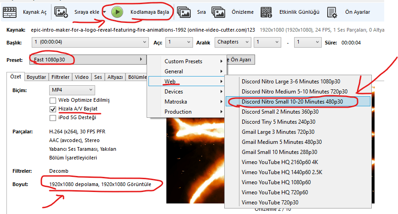
Task: Click the Etkinlik Günlüğü label
Action: (x=299, y=12)
